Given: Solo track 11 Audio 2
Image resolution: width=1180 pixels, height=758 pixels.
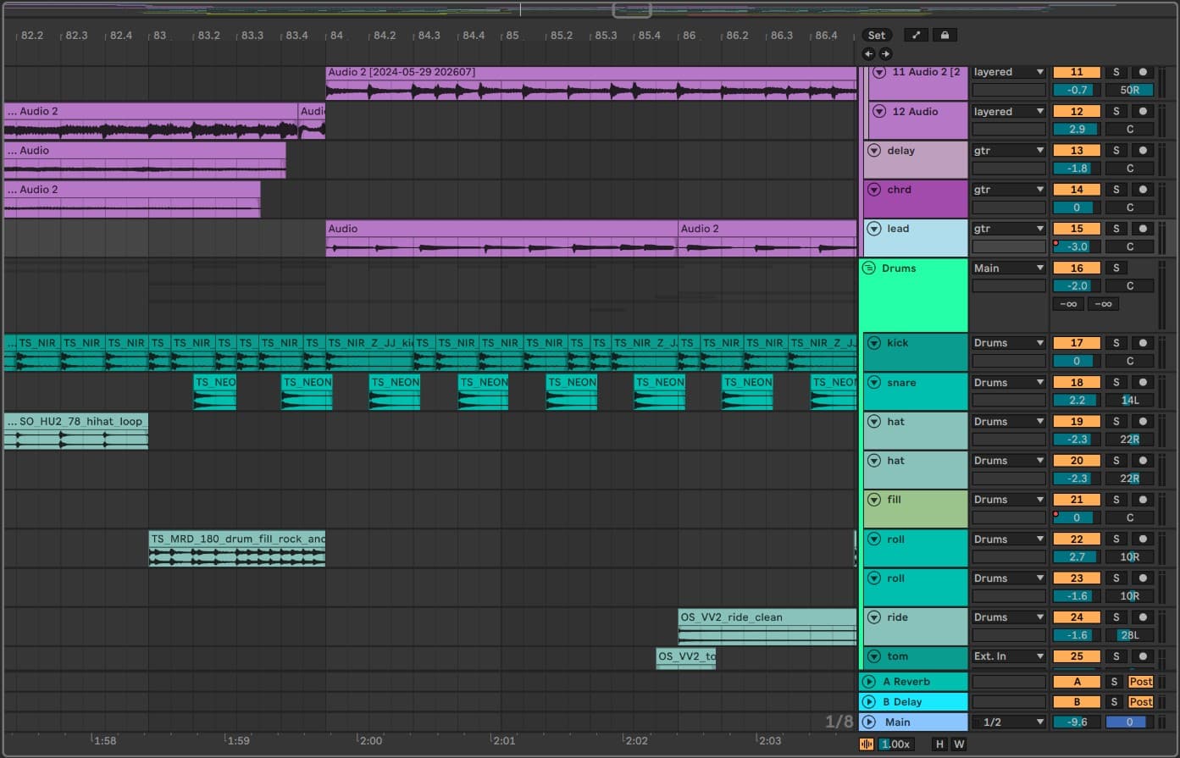Looking at the screenshot, I should click(x=1116, y=72).
